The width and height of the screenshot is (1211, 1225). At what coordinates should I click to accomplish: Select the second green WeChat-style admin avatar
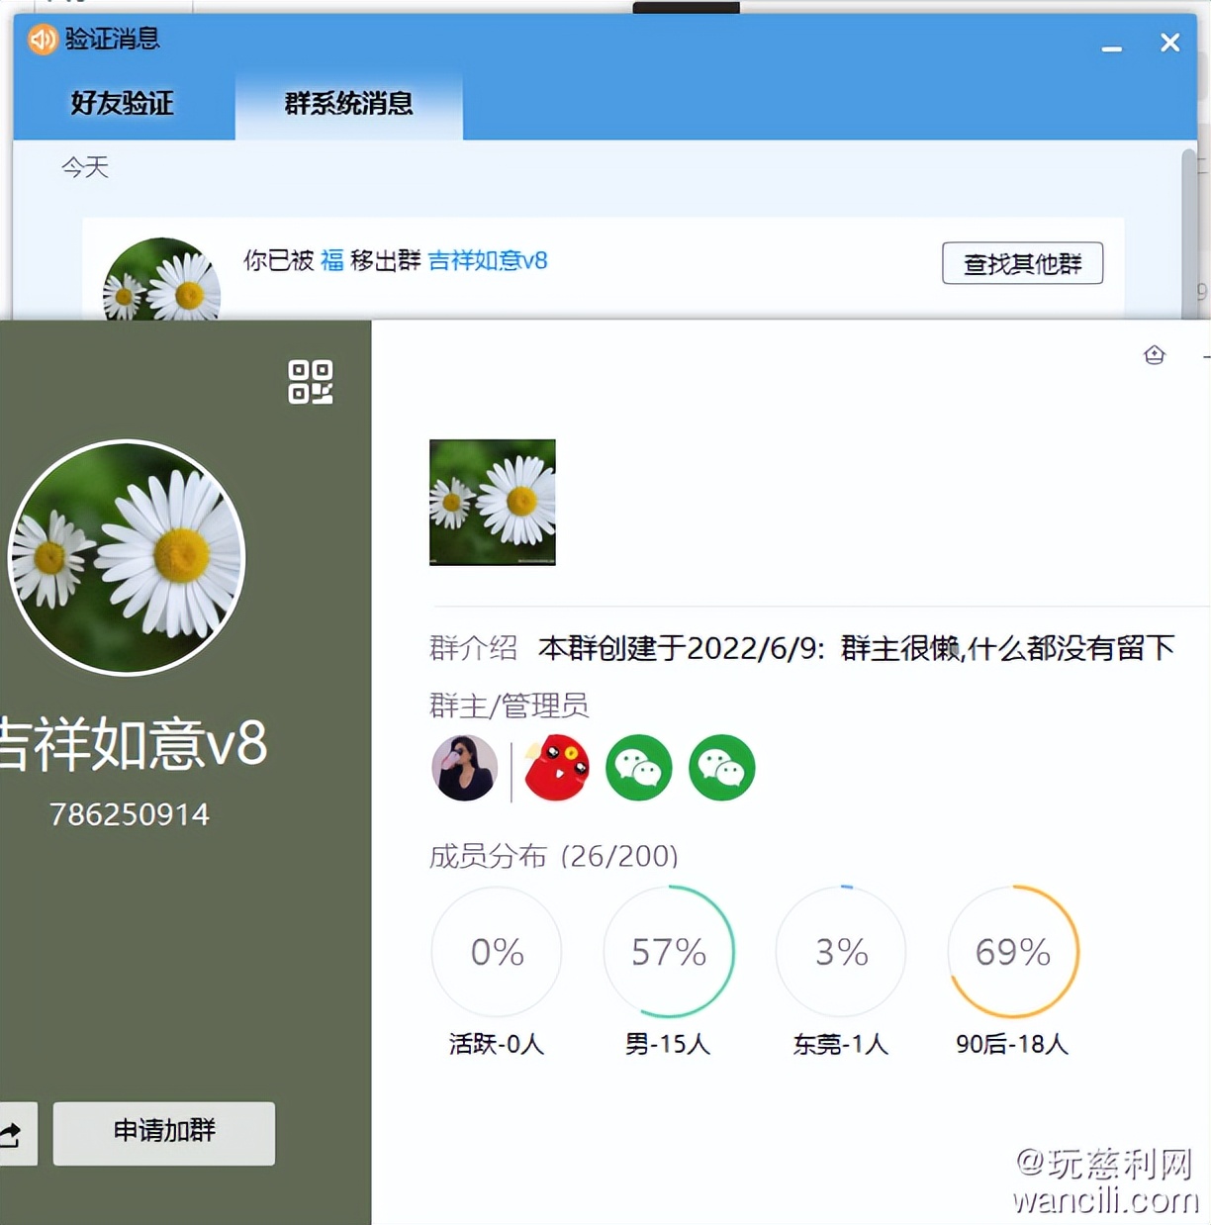721,768
